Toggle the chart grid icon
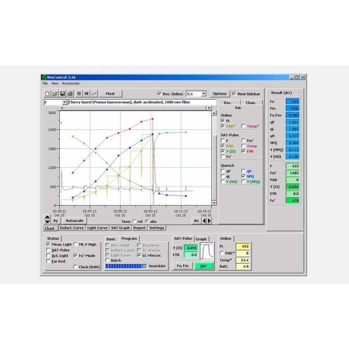 79,94
